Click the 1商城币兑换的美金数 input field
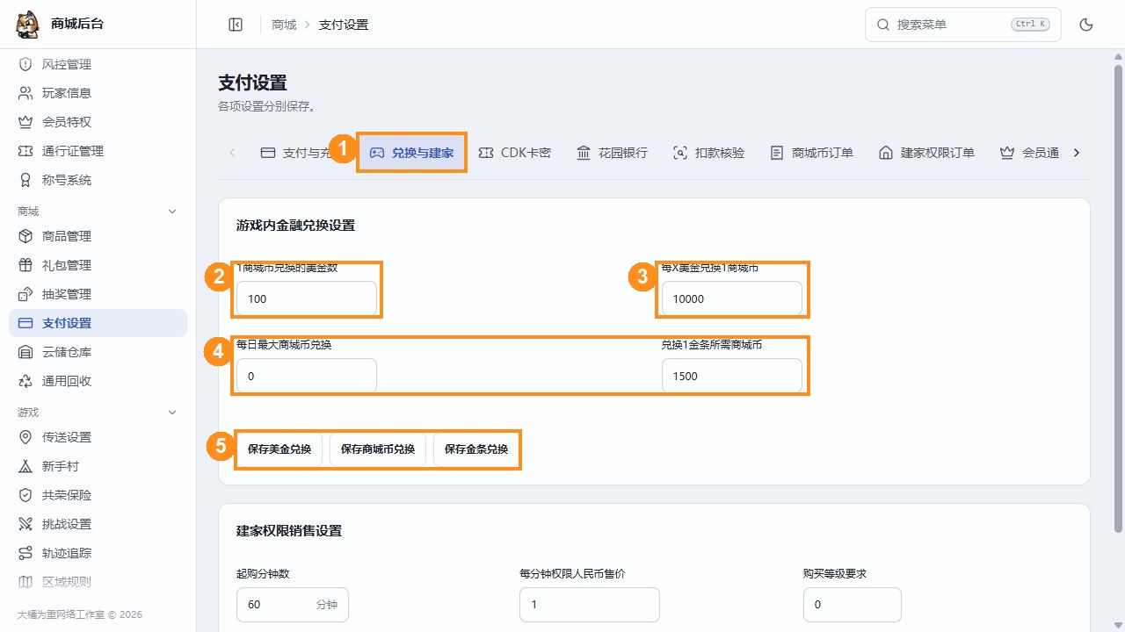The height and width of the screenshot is (632, 1125). 307,298
